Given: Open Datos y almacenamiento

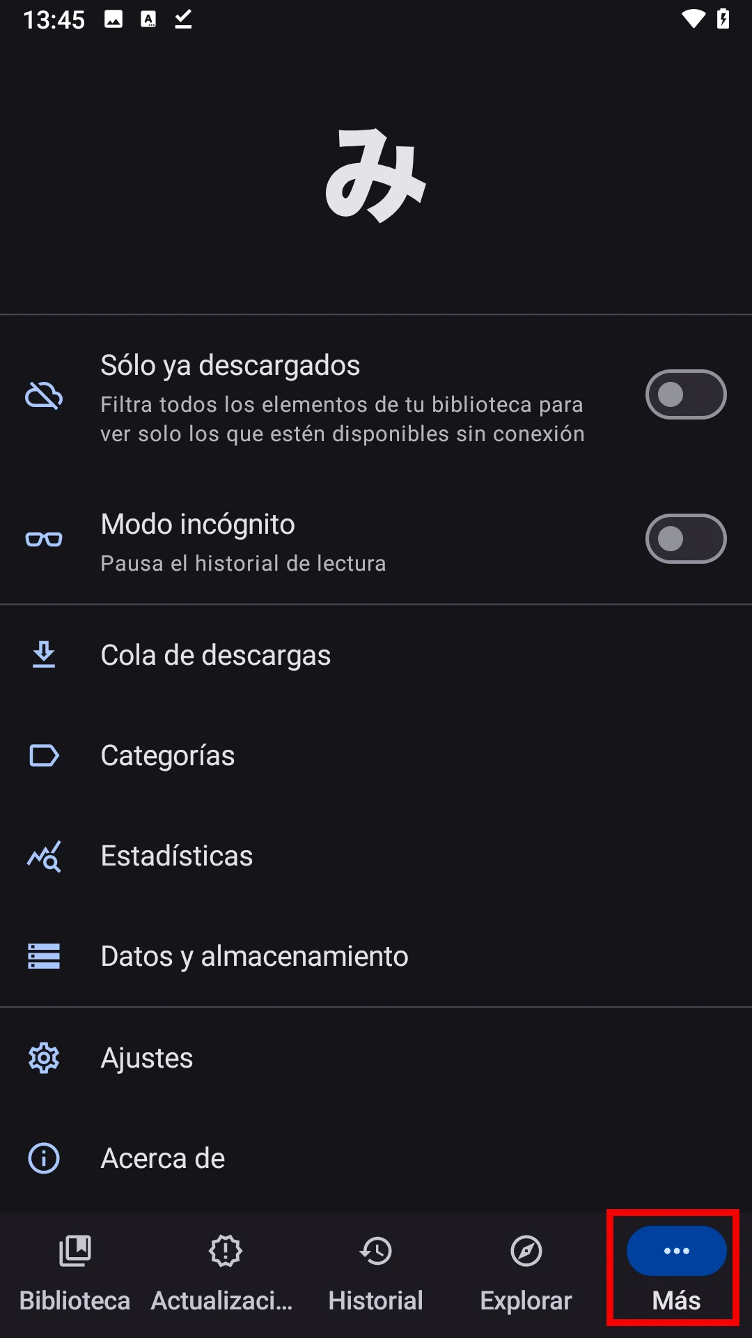Looking at the screenshot, I should pos(254,956).
